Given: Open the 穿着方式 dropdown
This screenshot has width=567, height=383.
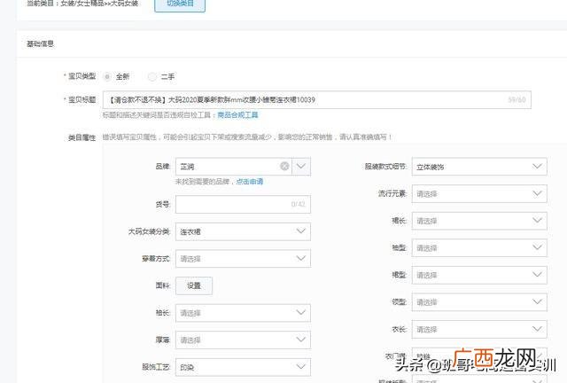Looking at the screenshot, I should (x=243, y=259).
